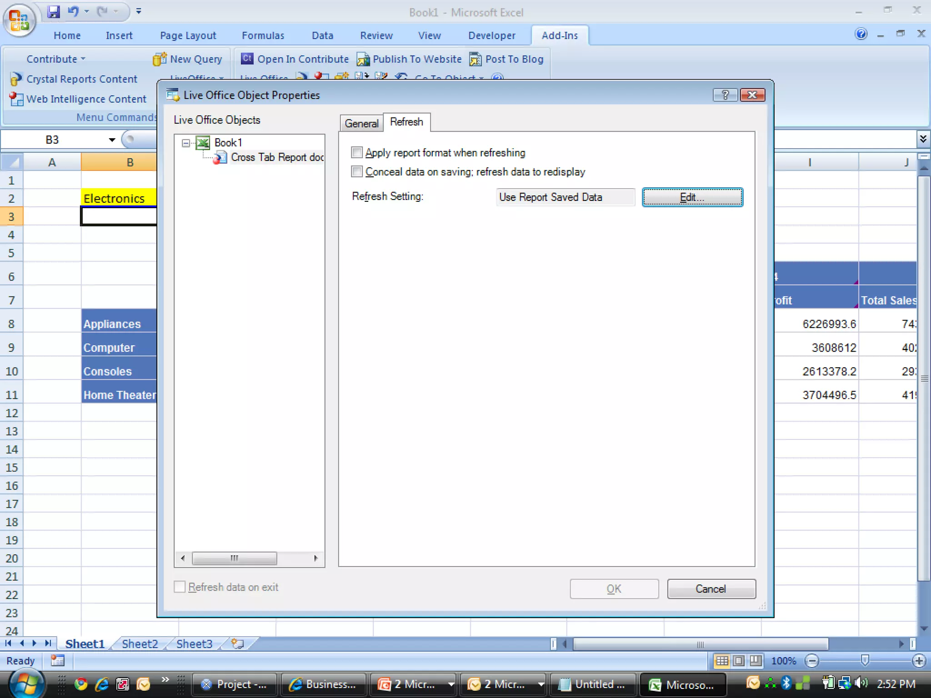Open the Developer ribbon tab

click(x=491, y=35)
